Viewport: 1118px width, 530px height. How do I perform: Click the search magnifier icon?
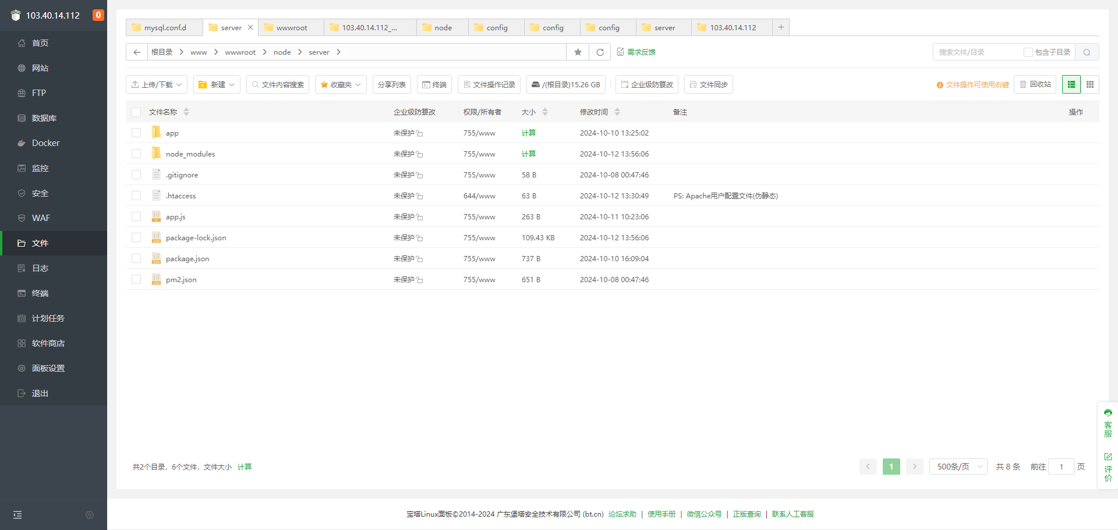point(1087,52)
